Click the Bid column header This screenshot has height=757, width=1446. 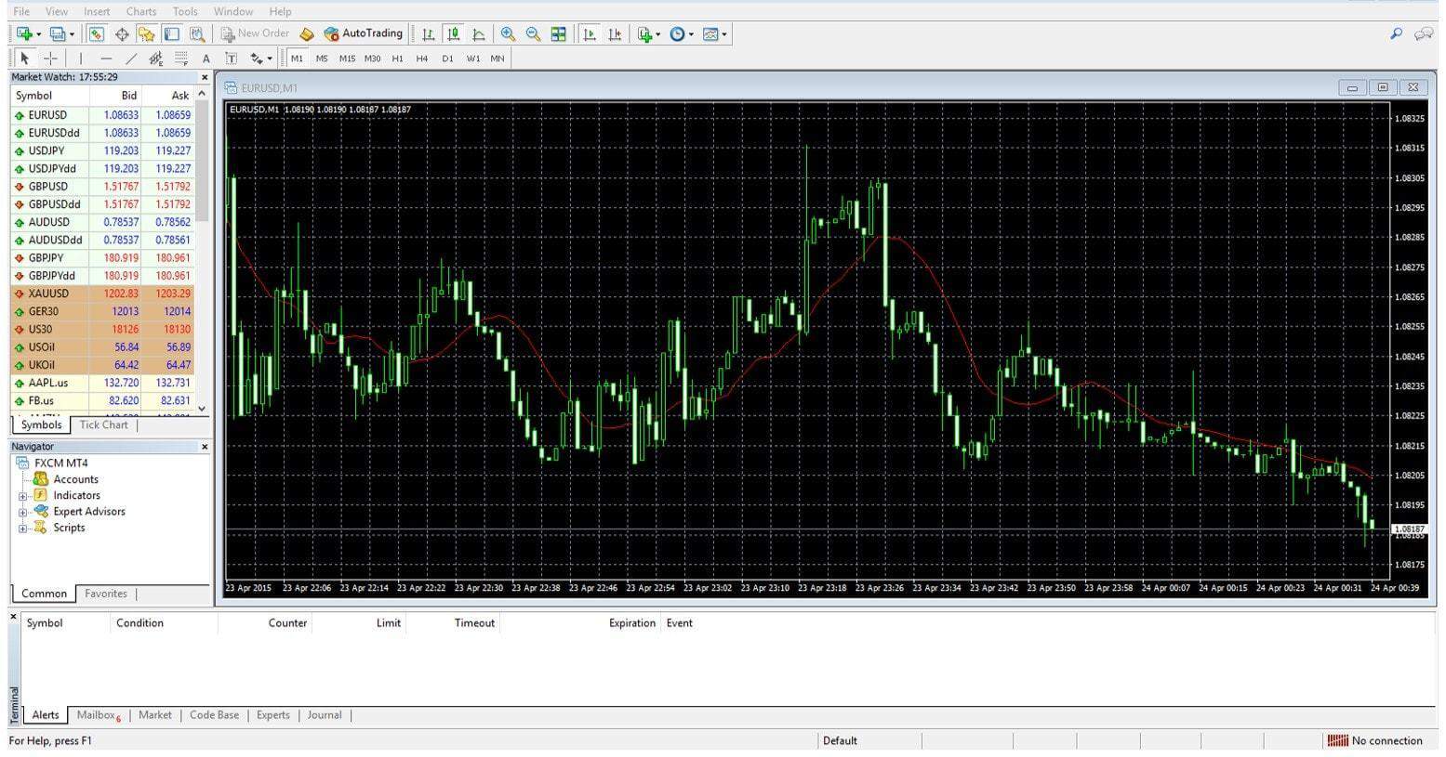115,96
